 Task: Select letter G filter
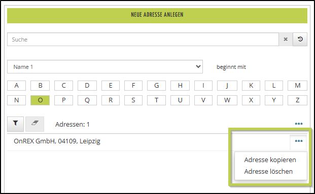156,86
